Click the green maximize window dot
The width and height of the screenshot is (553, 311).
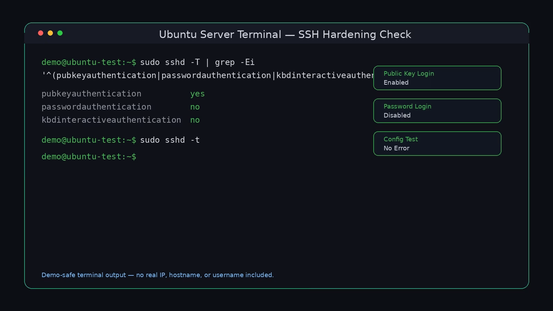tap(60, 33)
